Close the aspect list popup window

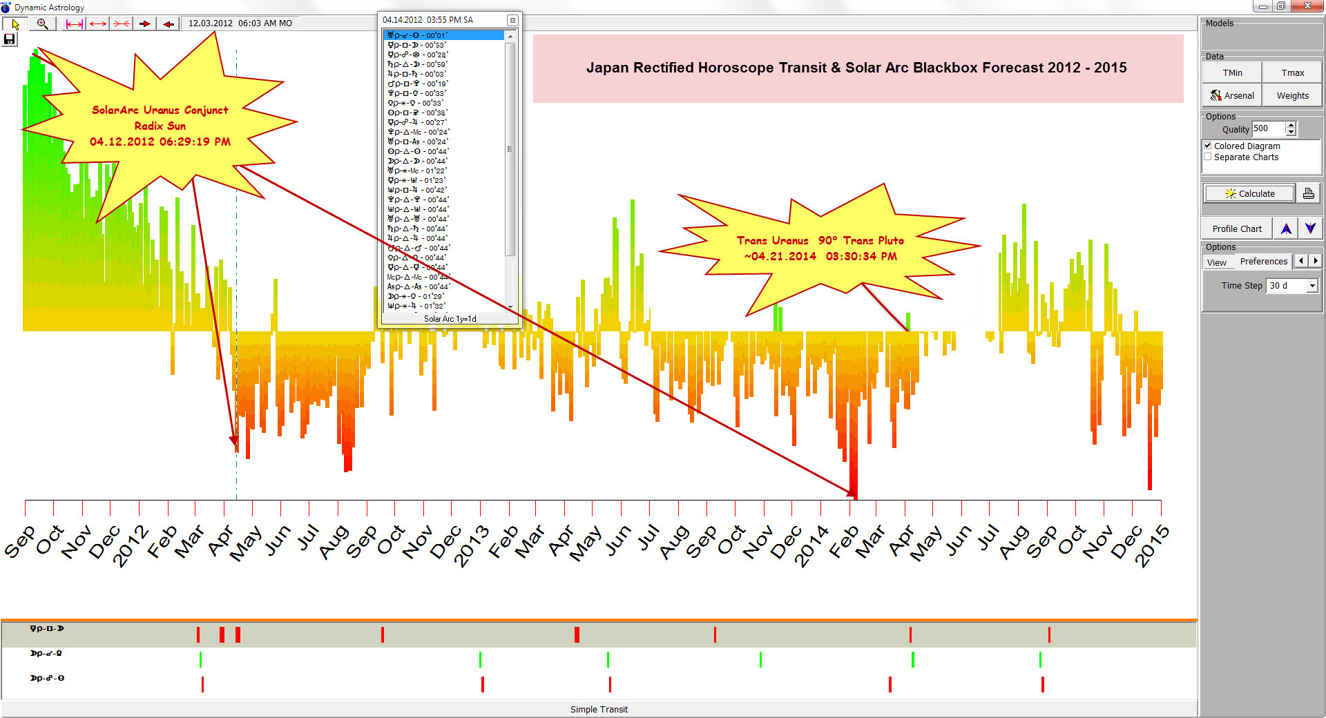coord(512,21)
